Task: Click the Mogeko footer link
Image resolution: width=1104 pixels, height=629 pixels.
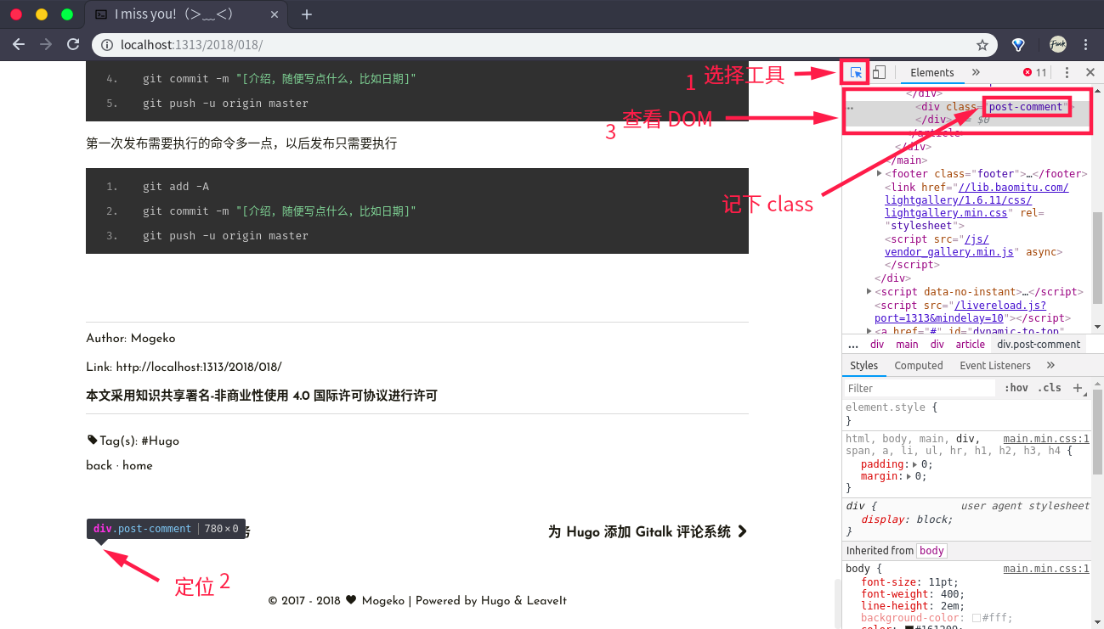Action: (x=382, y=601)
